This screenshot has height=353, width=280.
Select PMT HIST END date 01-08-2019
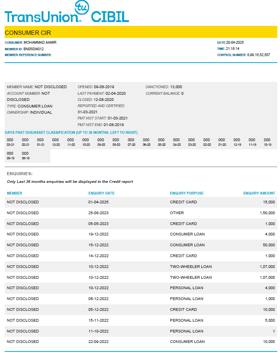click(113, 125)
